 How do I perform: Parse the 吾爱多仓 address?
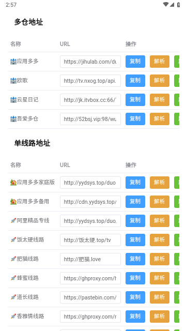coord(160,119)
